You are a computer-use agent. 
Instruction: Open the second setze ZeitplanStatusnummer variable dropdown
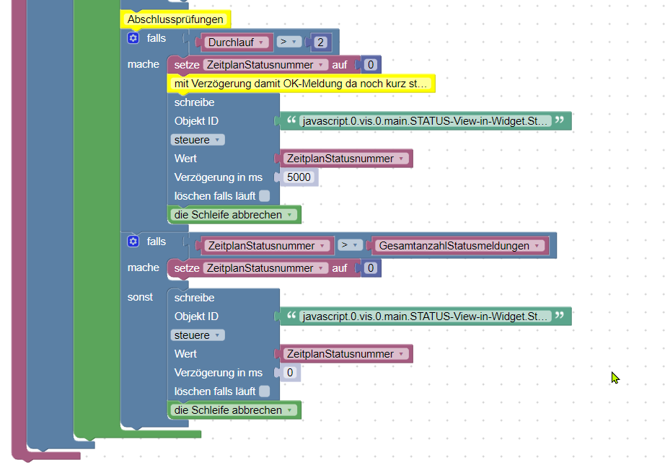click(265, 268)
